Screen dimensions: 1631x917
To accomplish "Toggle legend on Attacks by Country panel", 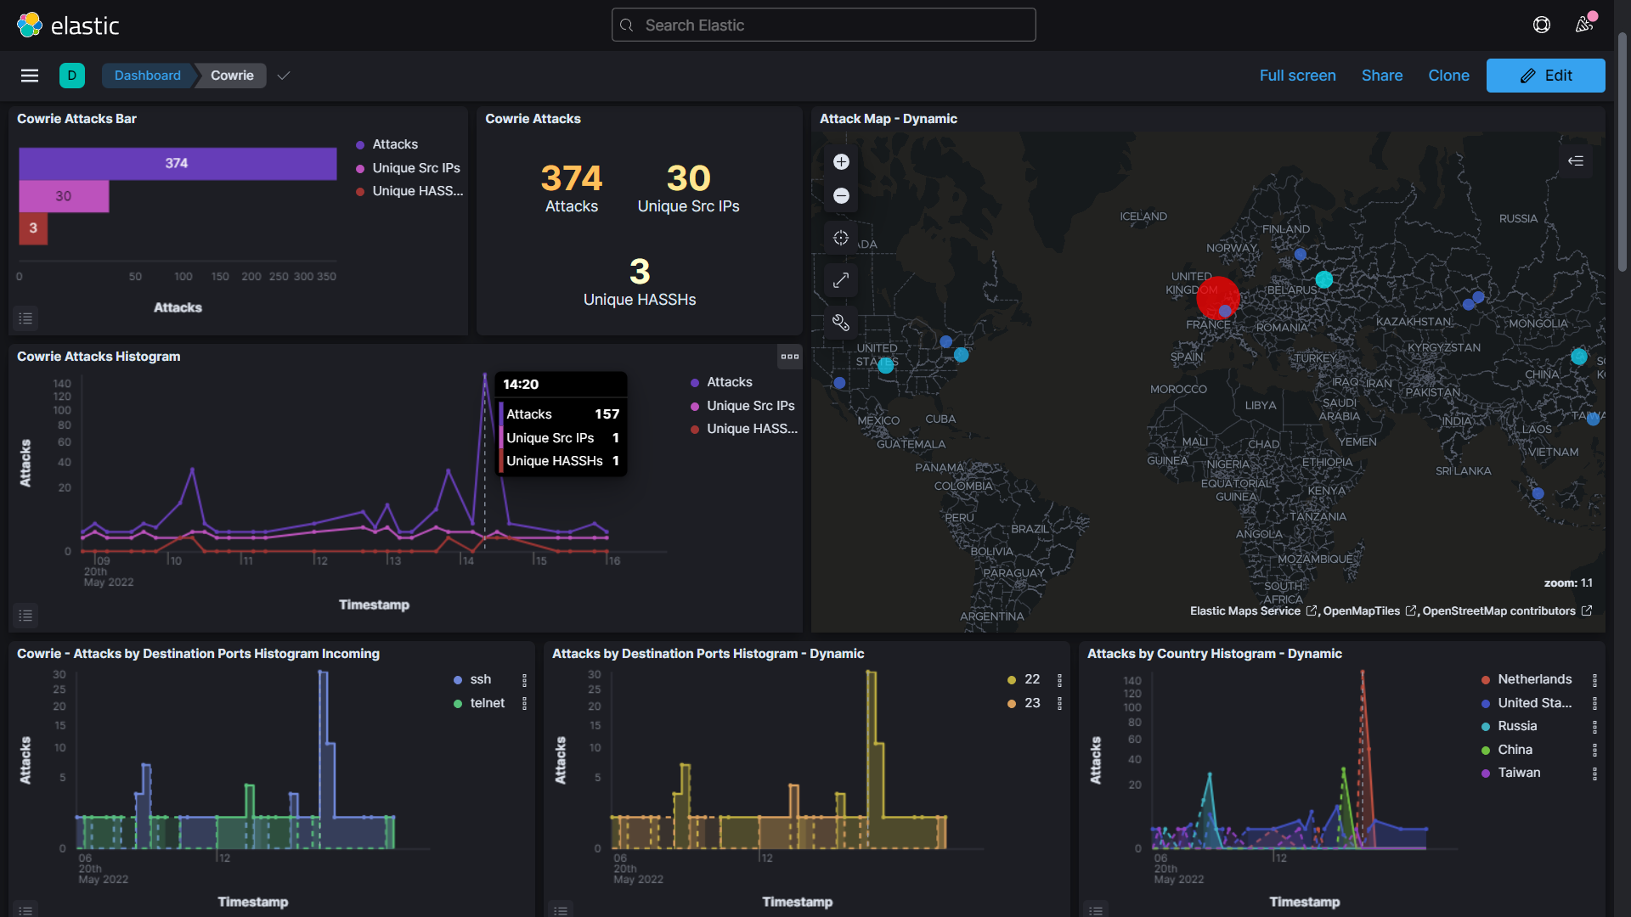I will 1096,910.
